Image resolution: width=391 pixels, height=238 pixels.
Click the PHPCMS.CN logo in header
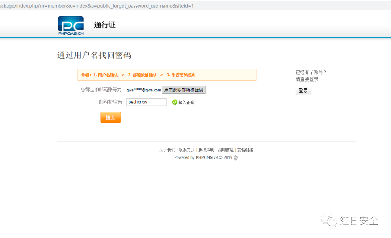(71, 25)
